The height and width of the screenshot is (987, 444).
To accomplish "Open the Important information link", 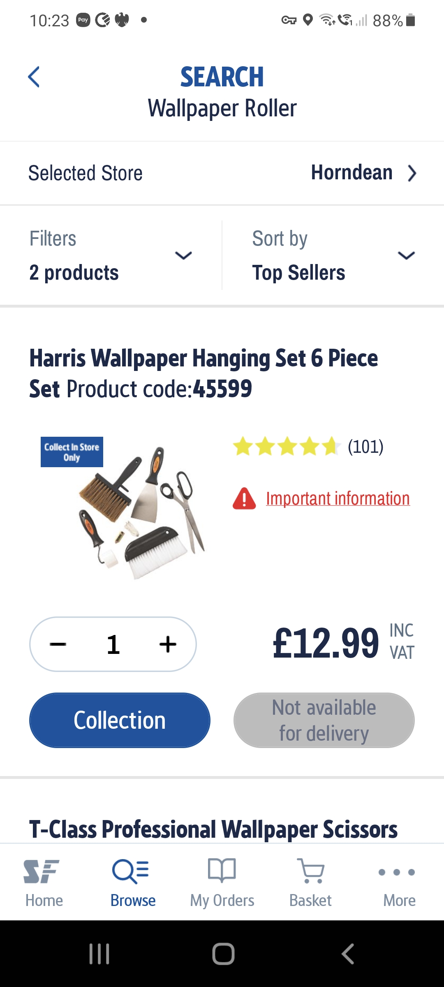I will click(338, 498).
